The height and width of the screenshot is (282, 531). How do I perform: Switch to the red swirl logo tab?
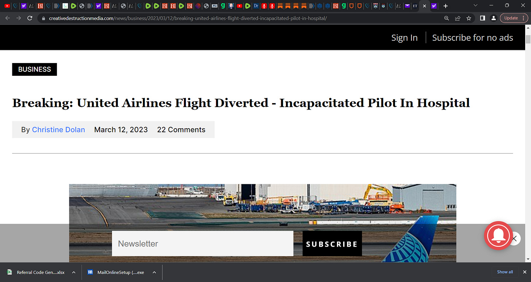(x=198, y=6)
